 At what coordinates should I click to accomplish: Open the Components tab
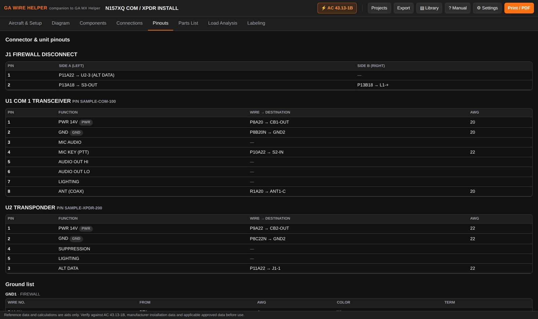pos(93,23)
